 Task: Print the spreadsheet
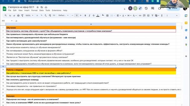coord(18,16)
